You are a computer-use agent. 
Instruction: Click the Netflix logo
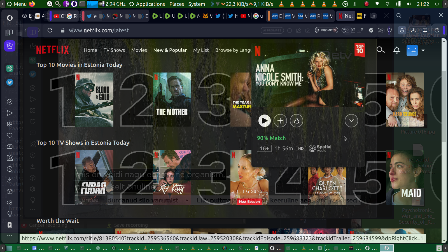[x=53, y=50]
